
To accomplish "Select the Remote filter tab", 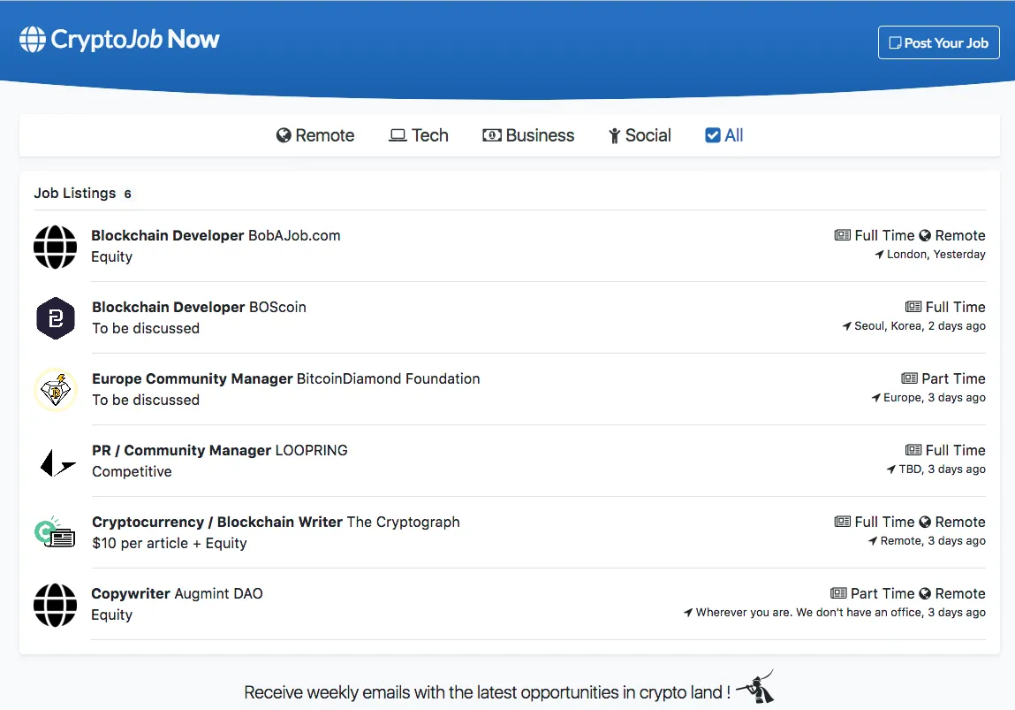I will point(315,135).
